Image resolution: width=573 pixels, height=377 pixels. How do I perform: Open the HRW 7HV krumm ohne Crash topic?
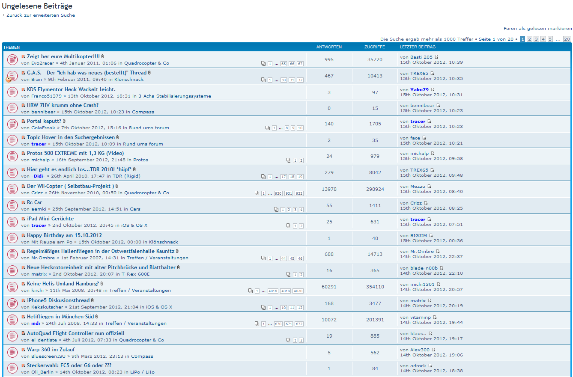pyautogui.click(x=63, y=105)
